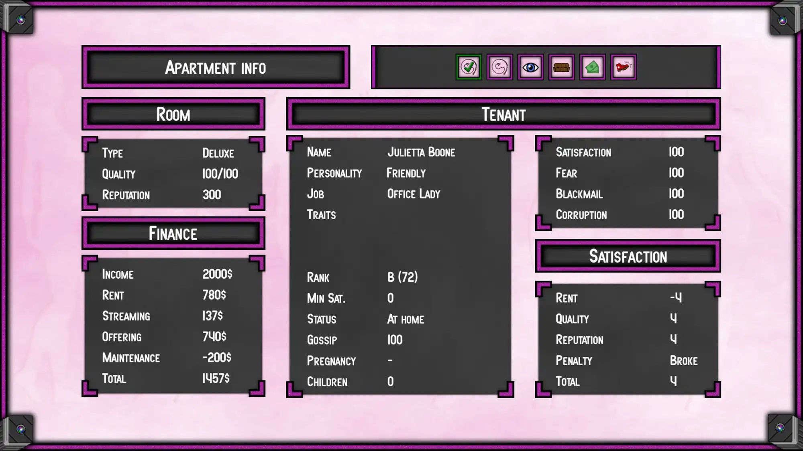Select the plain whip icon
This screenshot has width=803, height=451.
499,67
